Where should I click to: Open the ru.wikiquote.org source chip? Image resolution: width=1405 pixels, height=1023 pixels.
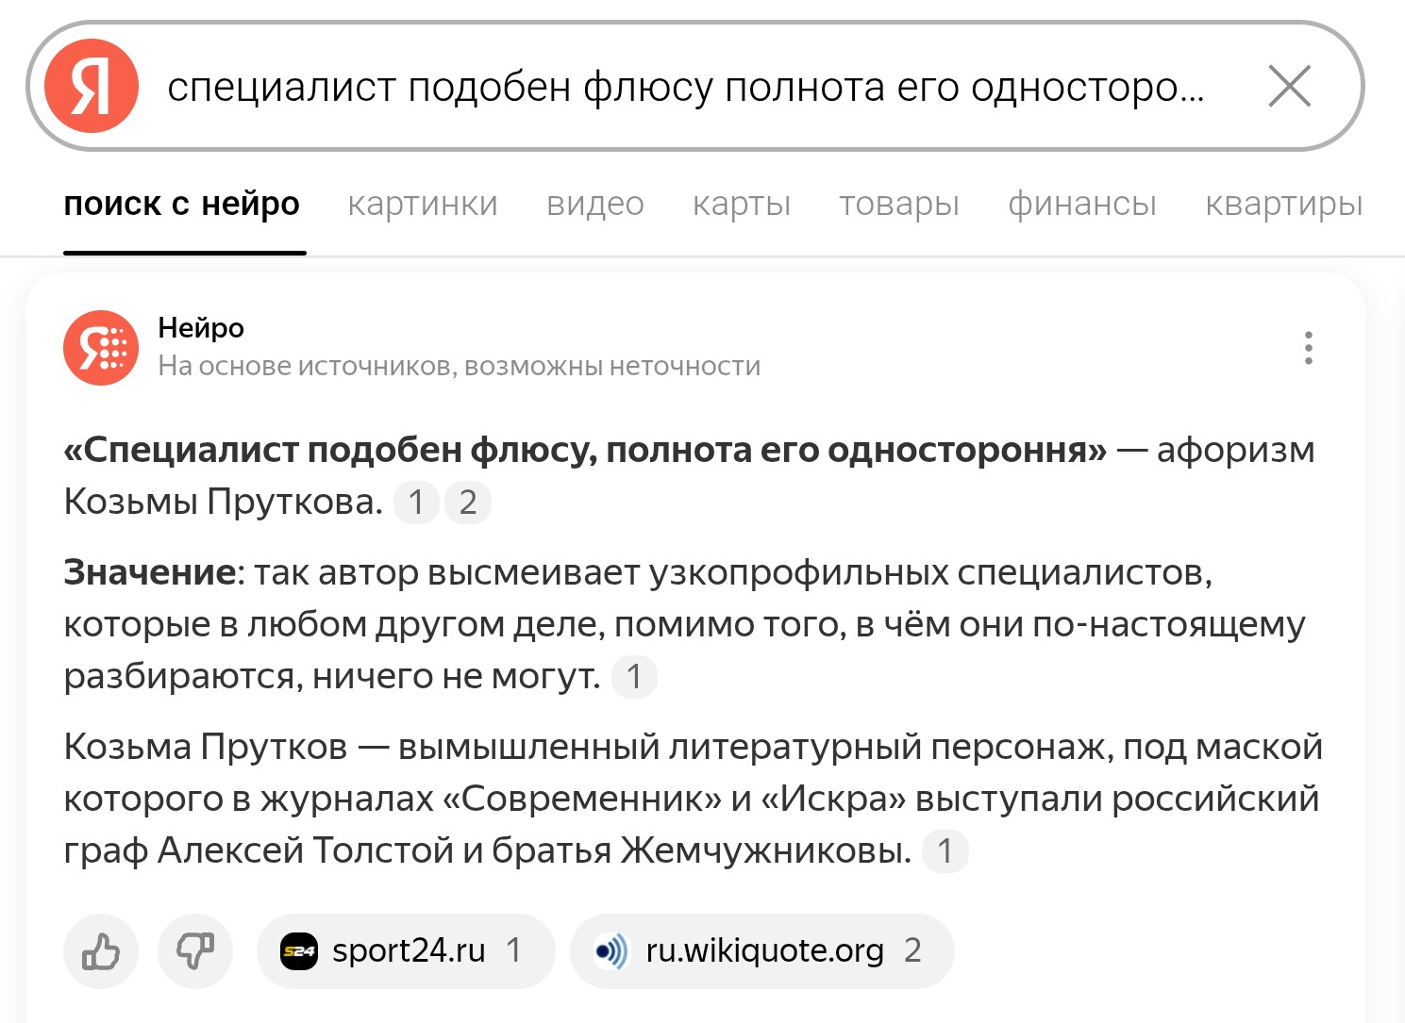(x=762, y=950)
